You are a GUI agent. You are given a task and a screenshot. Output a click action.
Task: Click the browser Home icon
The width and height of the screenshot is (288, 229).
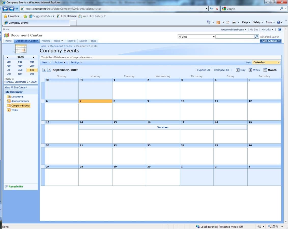click(208, 22)
